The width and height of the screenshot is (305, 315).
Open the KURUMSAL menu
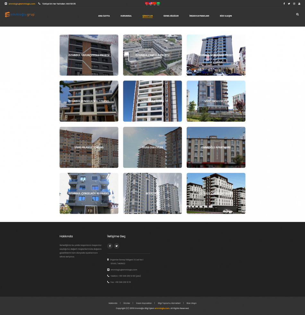click(x=126, y=16)
